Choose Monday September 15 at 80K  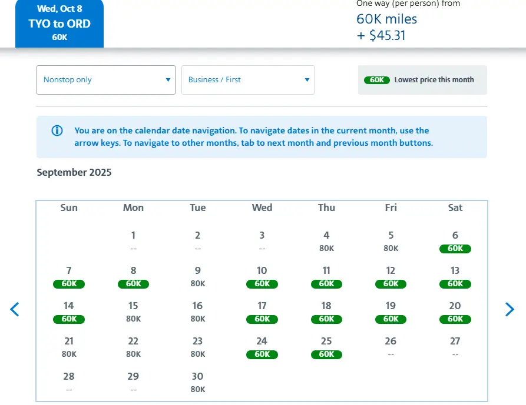pyautogui.click(x=133, y=312)
